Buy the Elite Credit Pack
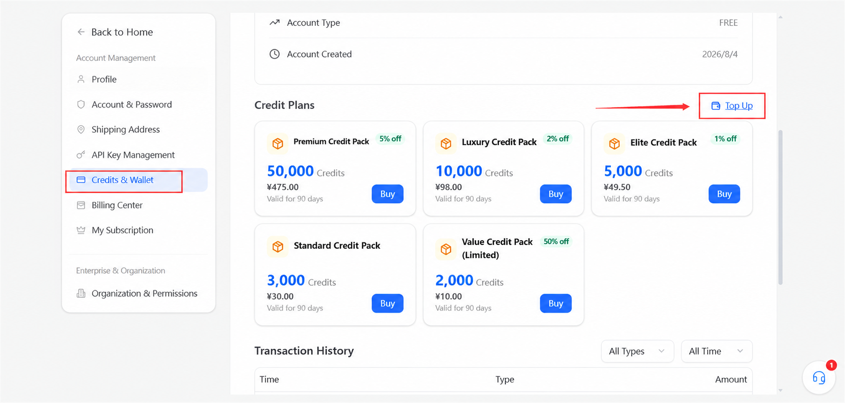This screenshot has width=845, height=403. click(724, 194)
